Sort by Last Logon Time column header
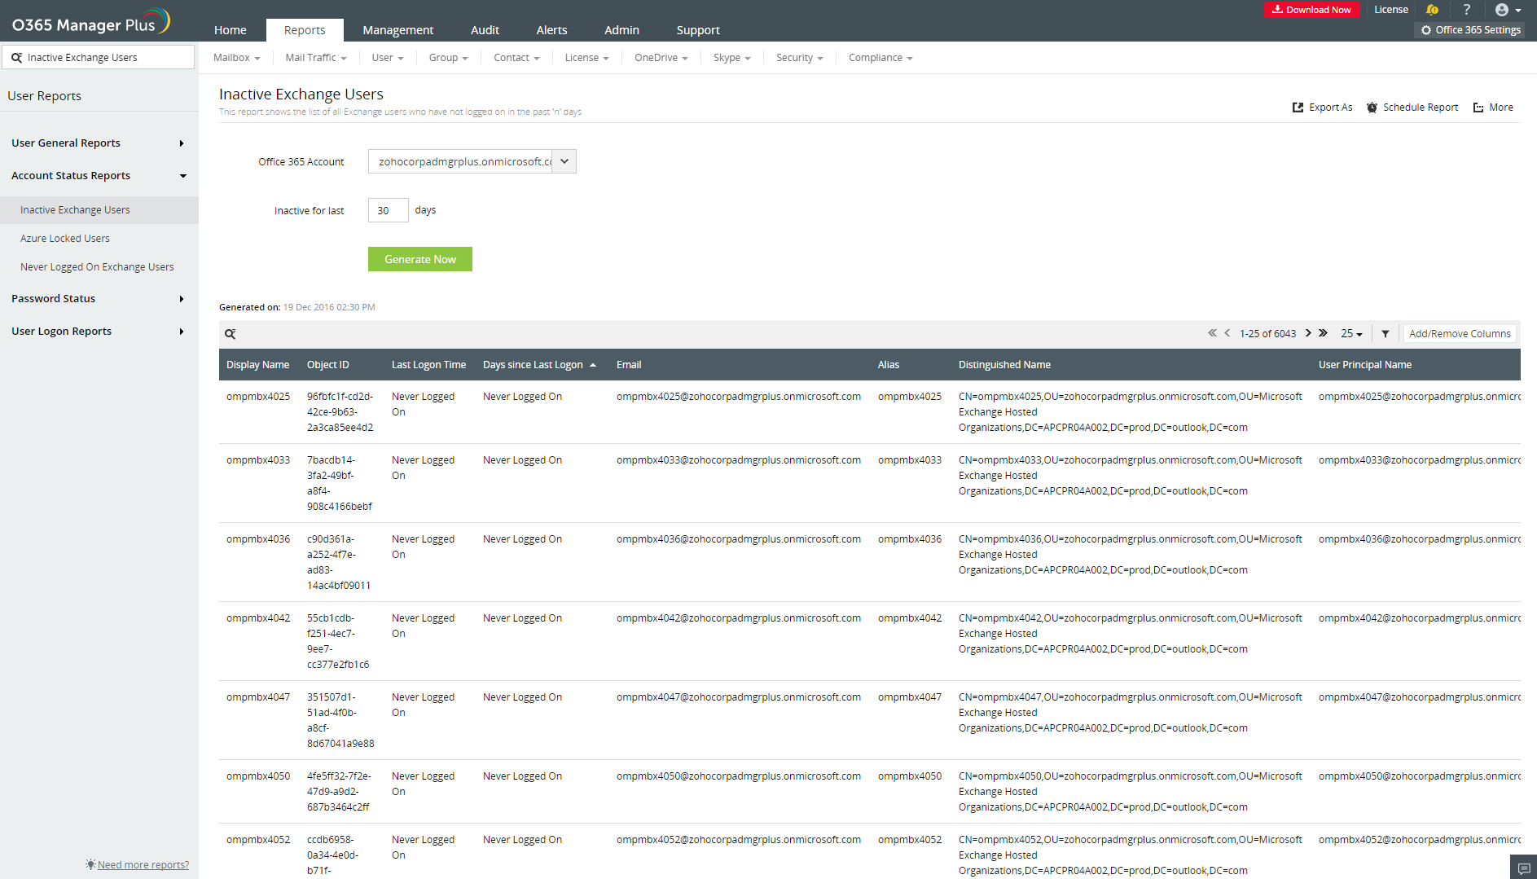The width and height of the screenshot is (1537, 879). pos(428,365)
